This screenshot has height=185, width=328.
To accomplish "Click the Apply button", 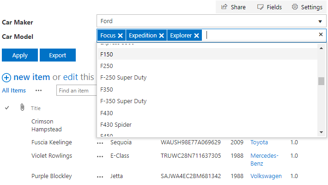I will 20,55.
